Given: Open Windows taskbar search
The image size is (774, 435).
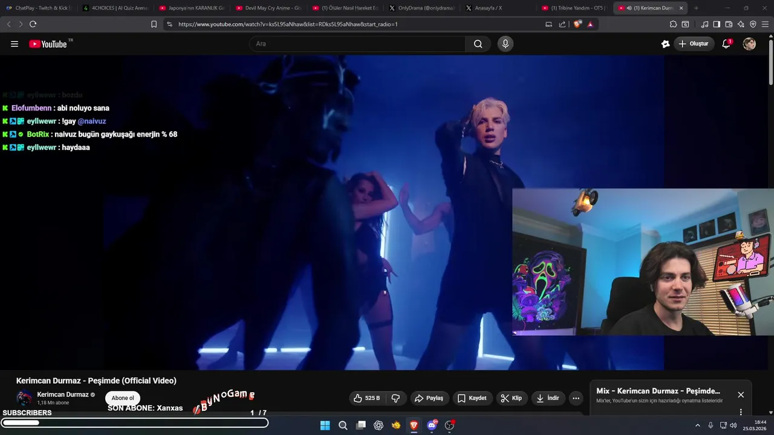Looking at the screenshot, I should coord(343,425).
